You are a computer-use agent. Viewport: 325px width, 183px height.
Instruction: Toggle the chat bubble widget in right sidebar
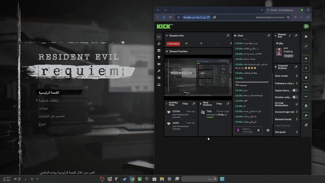(306, 87)
